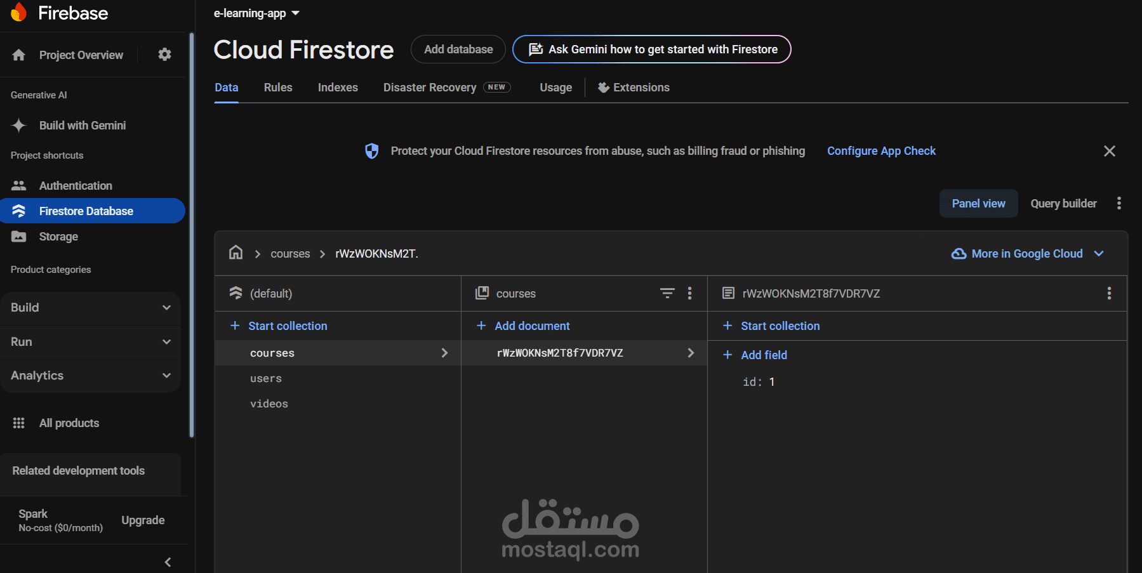The width and height of the screenshot is (1142, 573).
Task: Open the Usage tab
Action: click(556, 88)
